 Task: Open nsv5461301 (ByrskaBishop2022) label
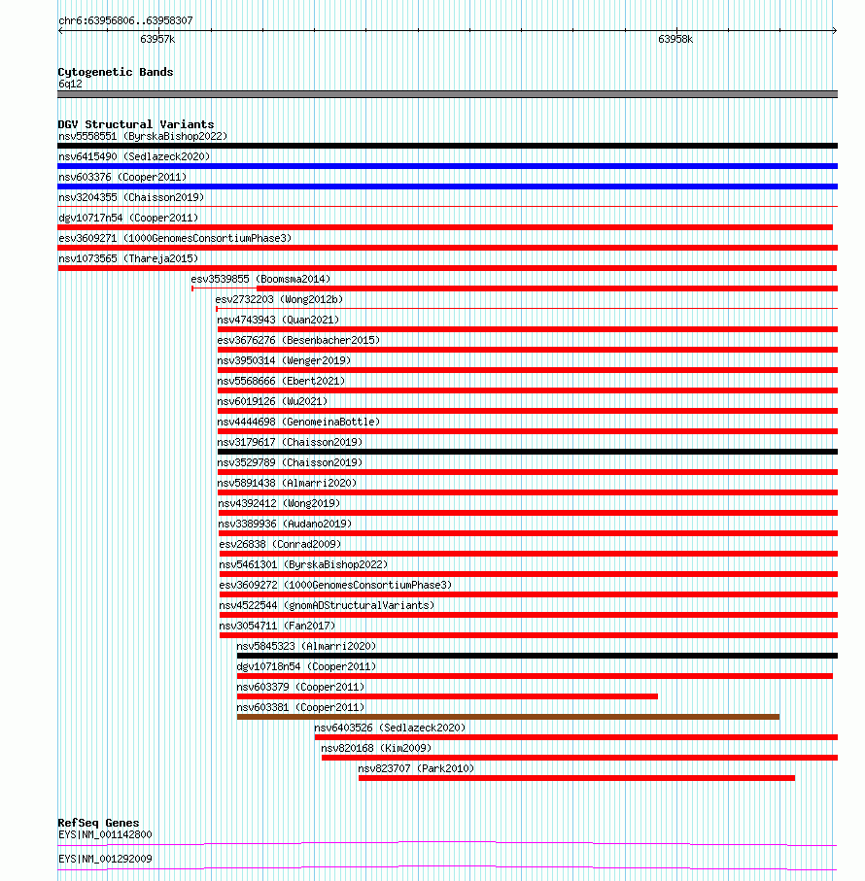[303, 564]
